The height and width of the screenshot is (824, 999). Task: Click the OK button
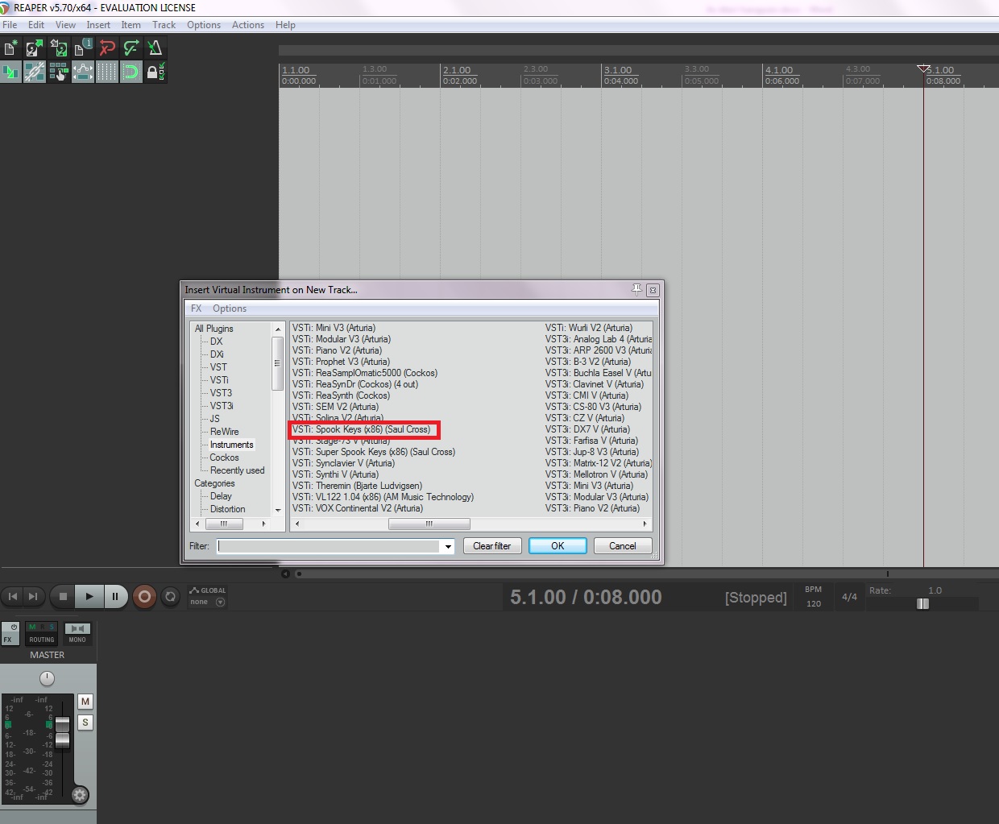[558, 546]
